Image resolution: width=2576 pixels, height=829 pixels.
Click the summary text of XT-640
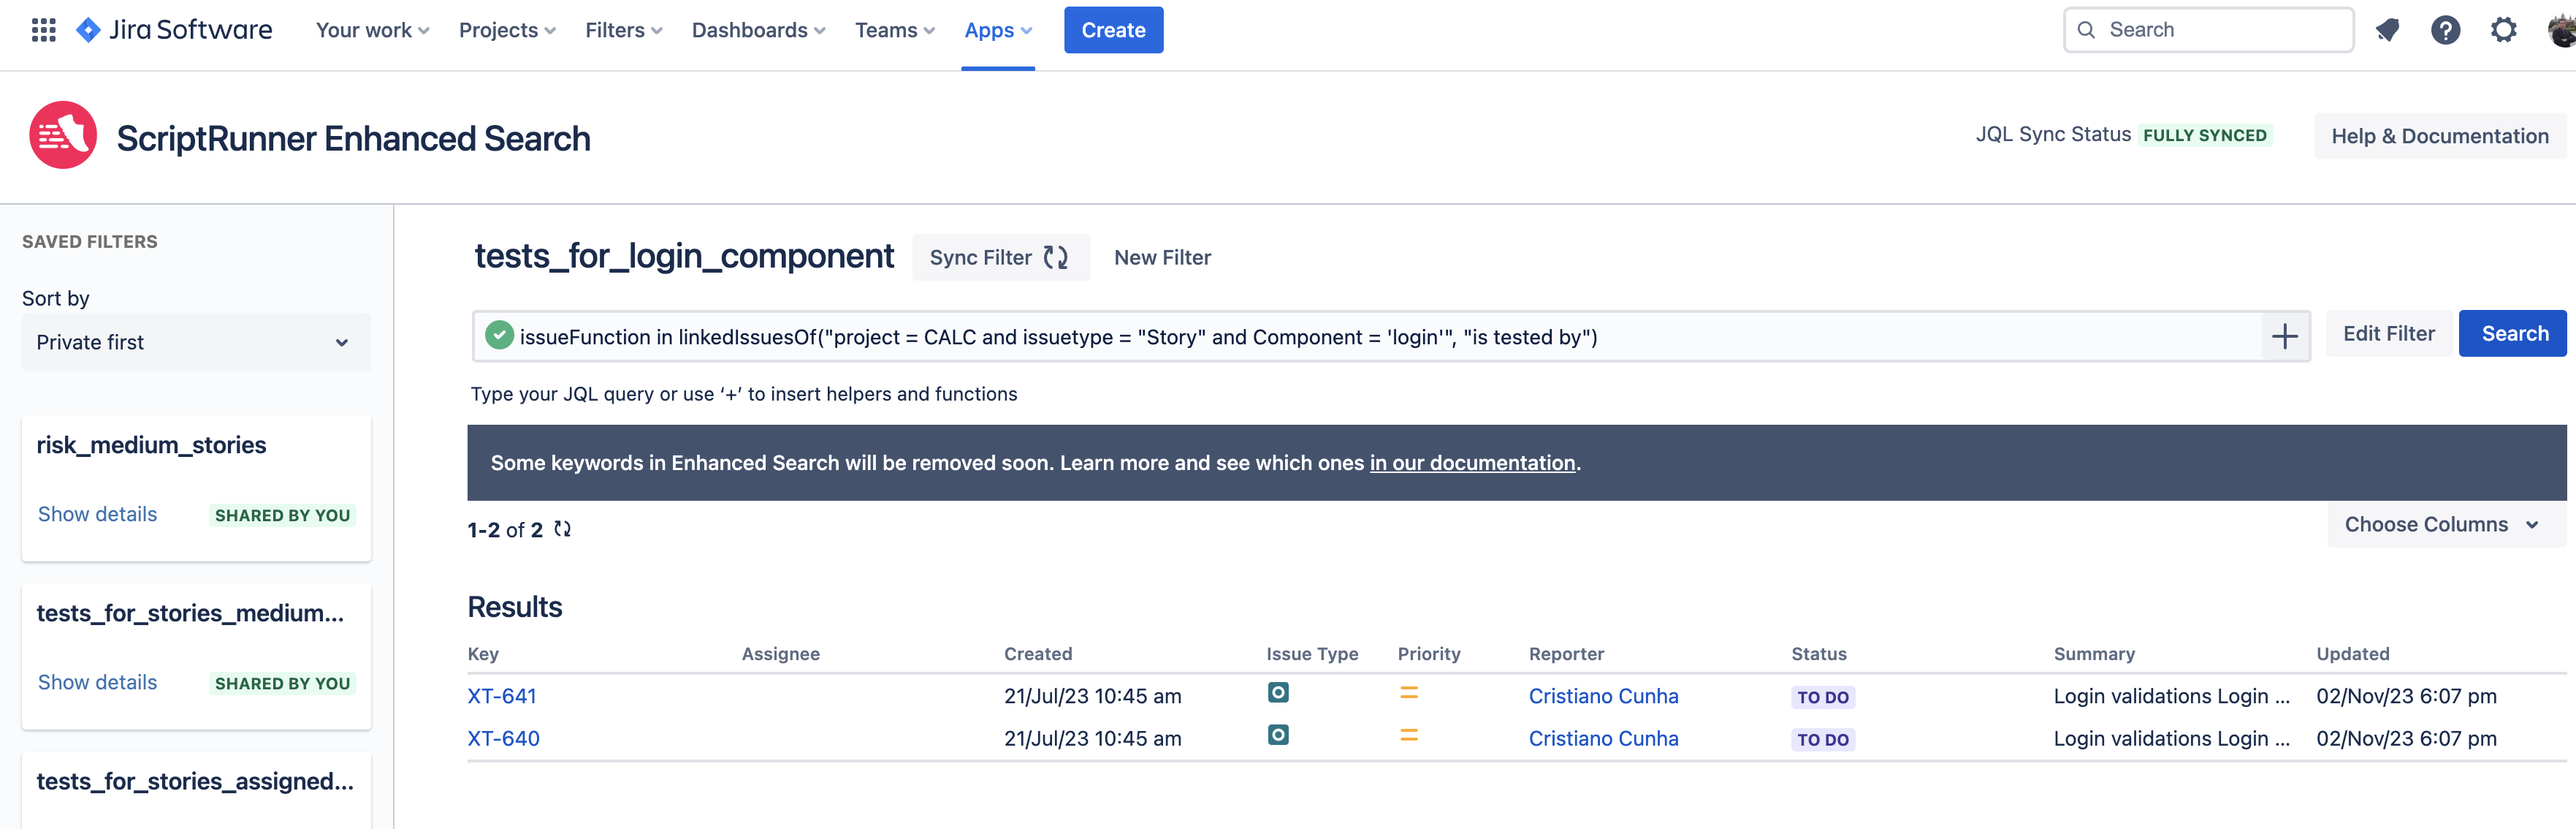2171,738
